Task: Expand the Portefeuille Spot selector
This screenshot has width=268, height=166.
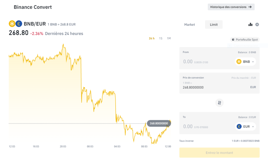Action: tap(244, 39)
